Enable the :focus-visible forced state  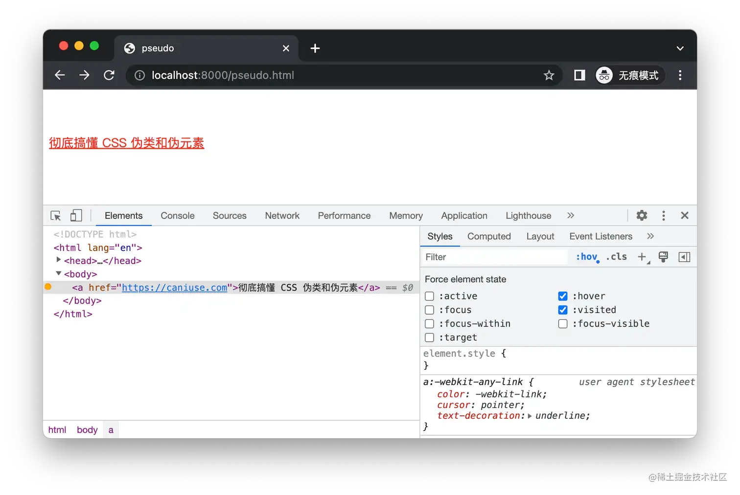563,323
